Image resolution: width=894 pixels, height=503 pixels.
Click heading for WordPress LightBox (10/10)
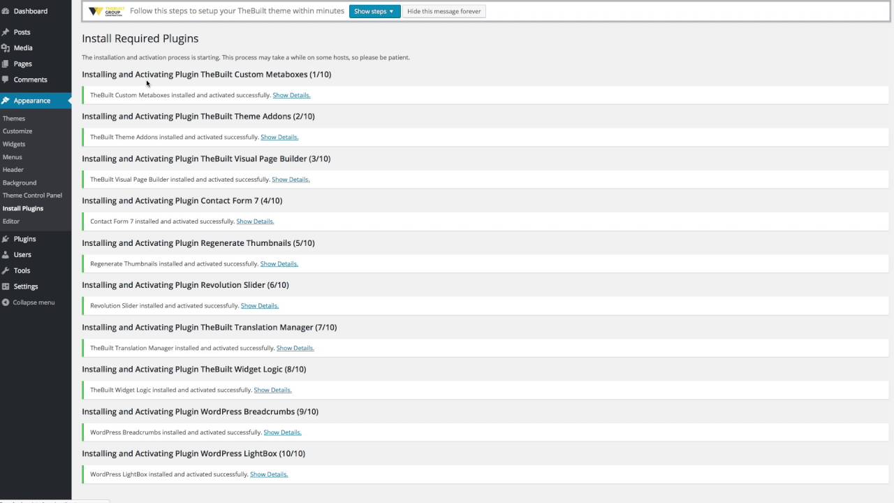193,453
